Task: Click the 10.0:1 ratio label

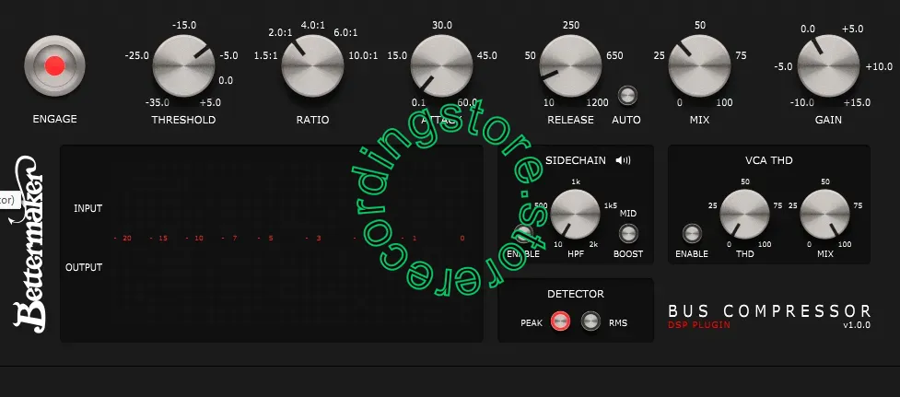Action: (x=363, y=55)
